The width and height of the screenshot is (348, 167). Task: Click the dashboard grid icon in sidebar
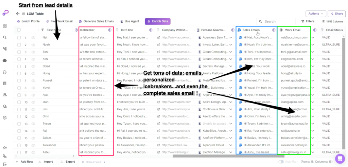click(x=5, y=26)
